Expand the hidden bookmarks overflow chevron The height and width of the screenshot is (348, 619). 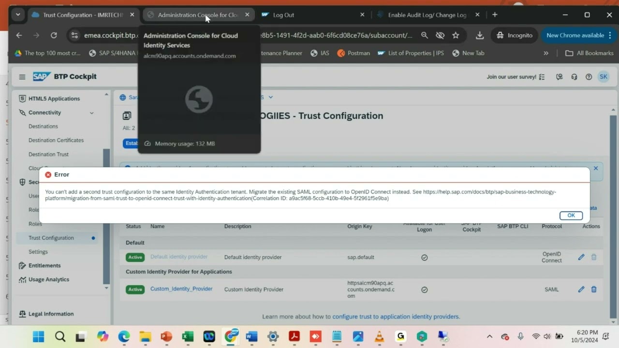tap(546, 53)
